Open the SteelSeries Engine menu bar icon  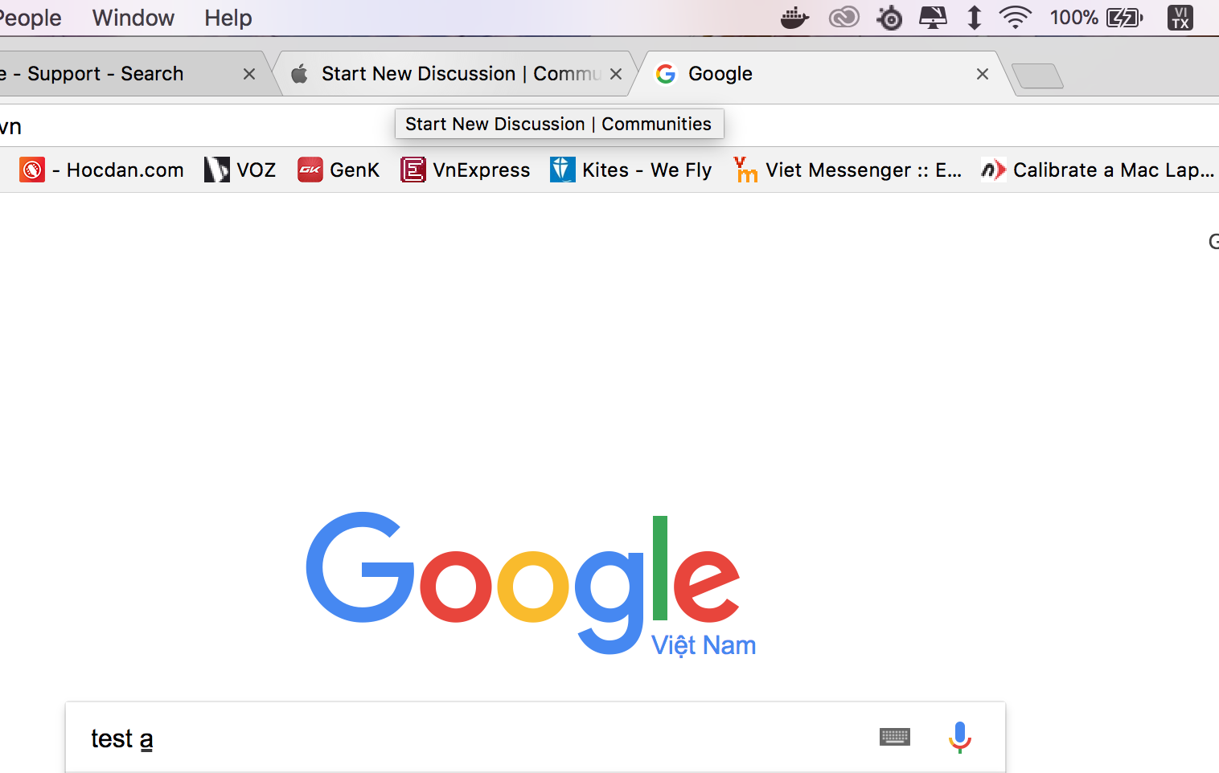pos(889,18)
